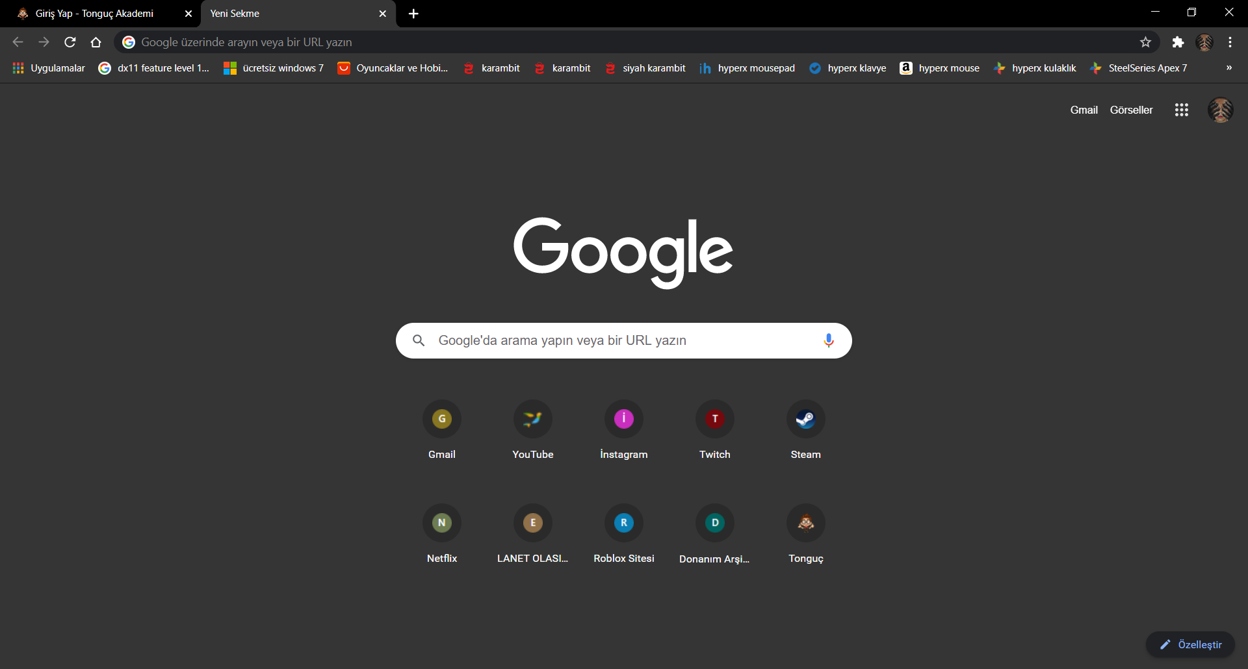
Task: Open the hyperx klavye bookmark
Action: pyautogui.click(x=848, y=68)
